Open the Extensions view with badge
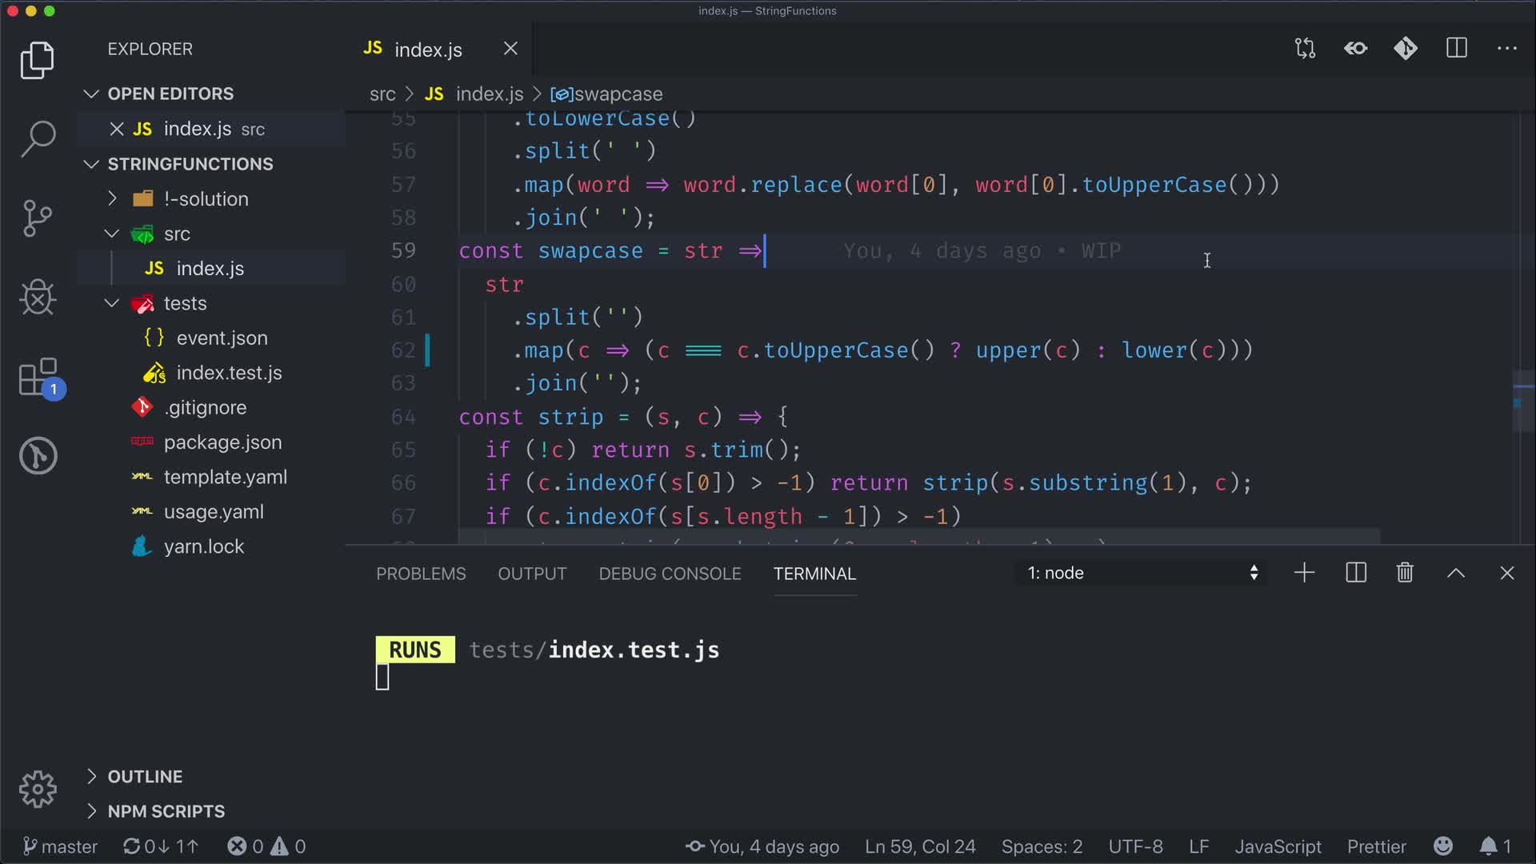 [38, 377]
